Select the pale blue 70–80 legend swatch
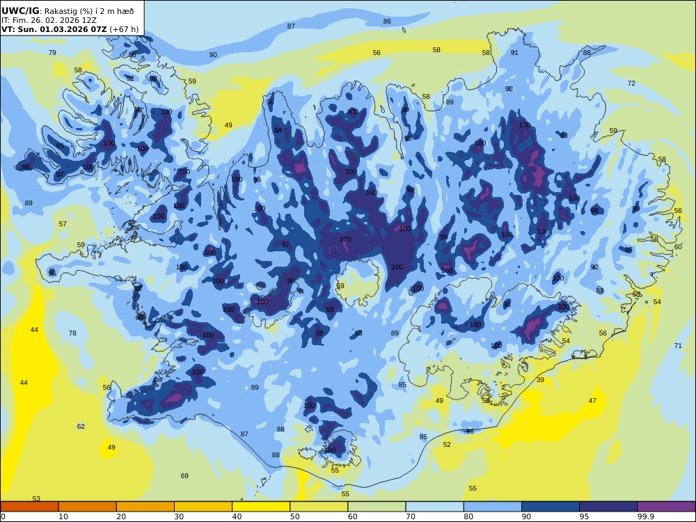 click(x=434, y=507)
